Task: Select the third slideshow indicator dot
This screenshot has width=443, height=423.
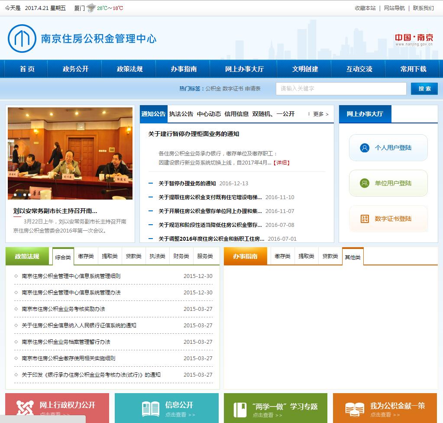Action: click(25, 195)
